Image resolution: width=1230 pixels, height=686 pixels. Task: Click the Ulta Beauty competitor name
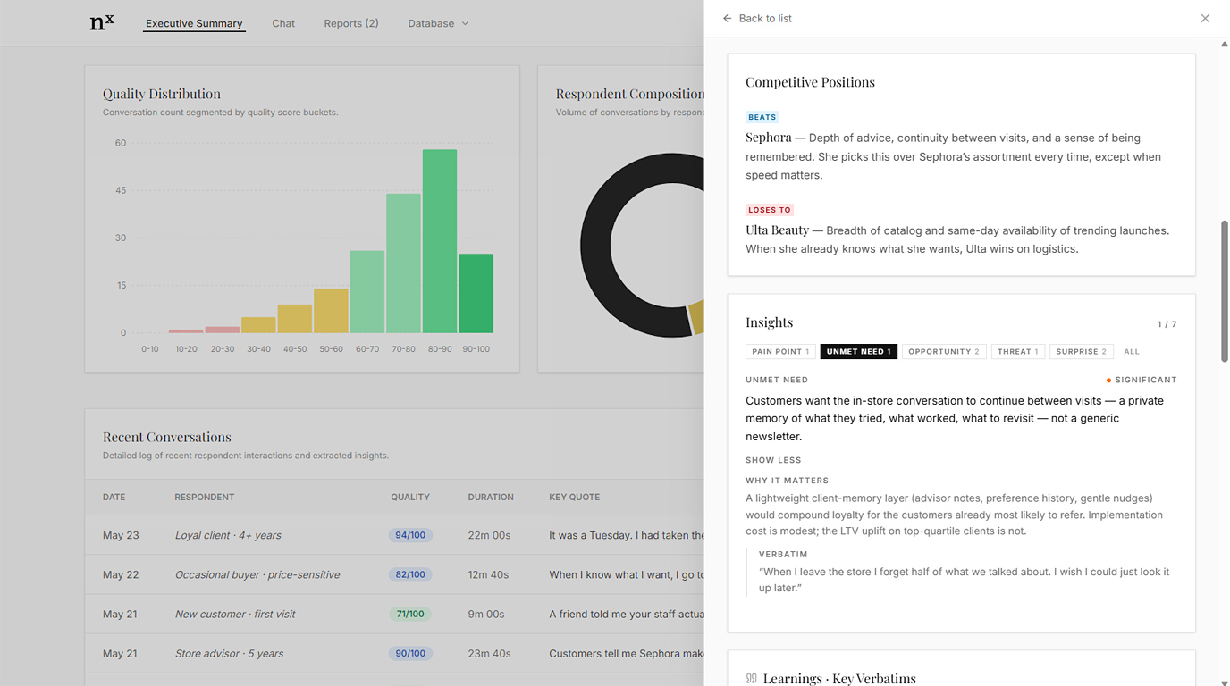[x=777, y=230]
